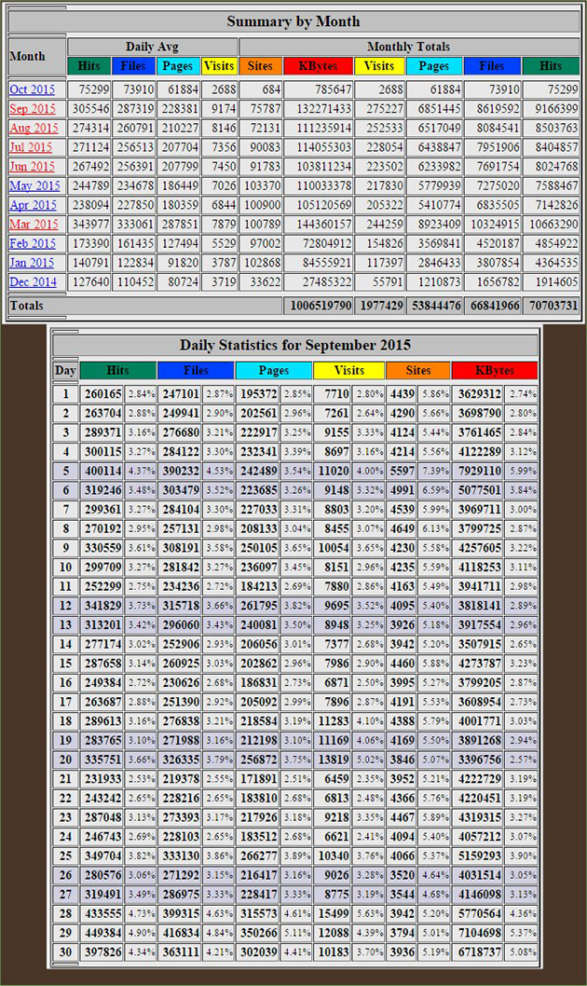Open the Sep 2015 link in the summary
Viewport: 587px width, 986px height.
[32, 109]
